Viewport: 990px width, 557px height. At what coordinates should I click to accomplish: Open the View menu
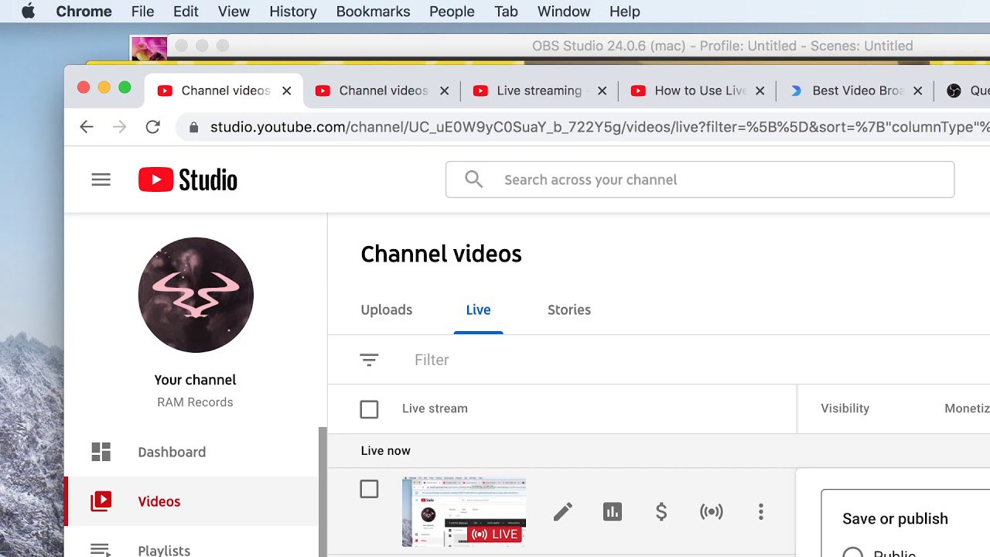(x=234, y=12)
